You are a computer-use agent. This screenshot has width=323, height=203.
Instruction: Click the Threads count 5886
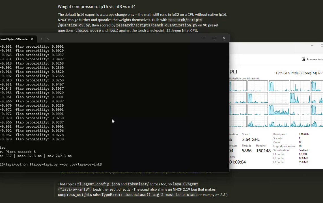[247, 151]
